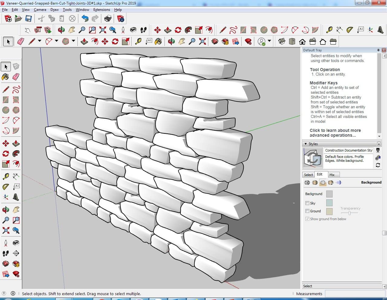
Task: Click the Undo arrow icon
Action: (x=85, y=19)
